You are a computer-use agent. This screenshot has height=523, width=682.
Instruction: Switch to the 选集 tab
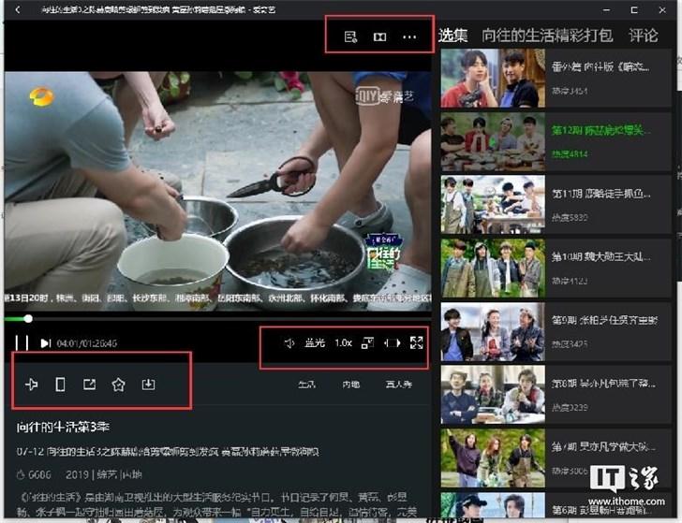453,36
